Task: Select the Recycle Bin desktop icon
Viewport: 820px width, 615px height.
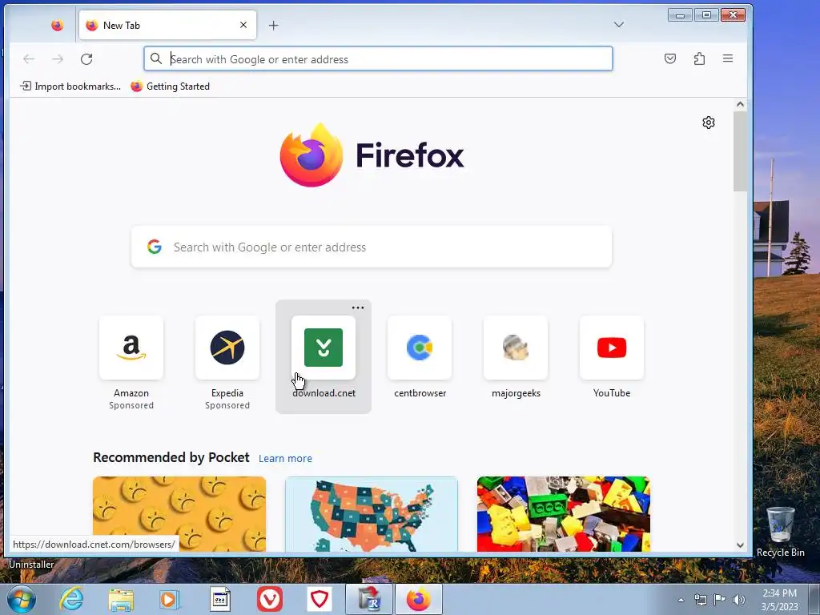Action: pos(780,532)
